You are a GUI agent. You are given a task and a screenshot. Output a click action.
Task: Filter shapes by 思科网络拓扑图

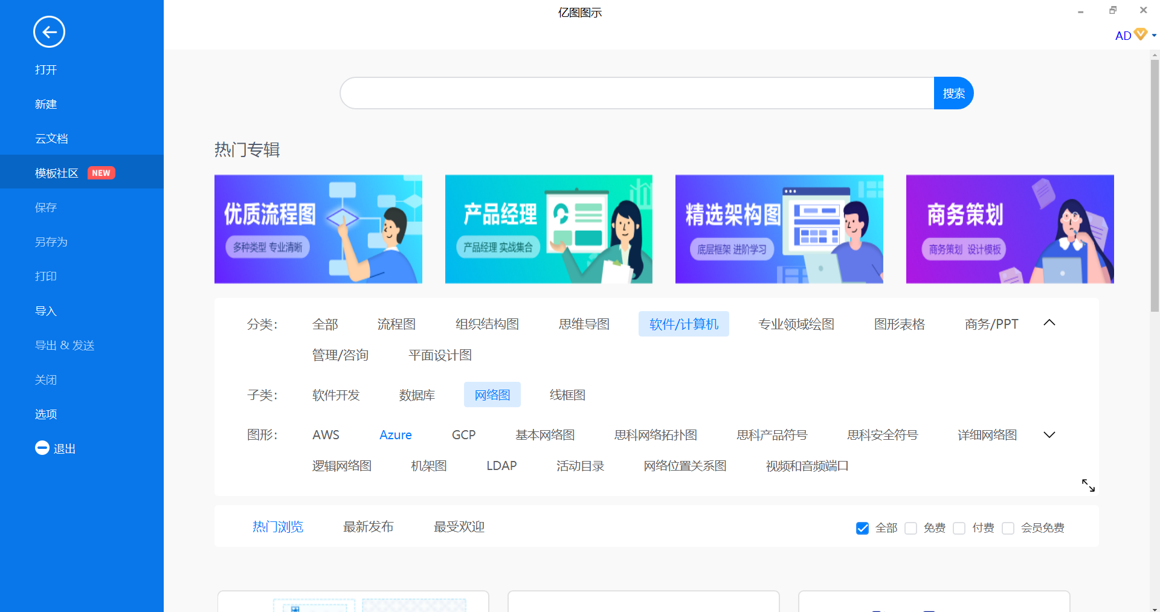click(656, 435)
